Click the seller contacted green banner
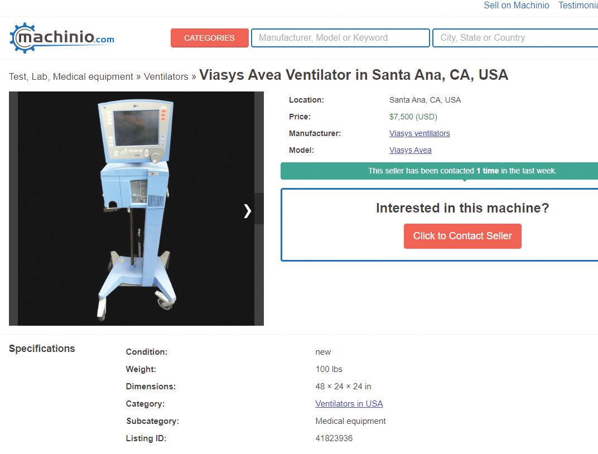The height and width of the screenshot is (454, 598). pyautogui.click(x=440, y=171)
